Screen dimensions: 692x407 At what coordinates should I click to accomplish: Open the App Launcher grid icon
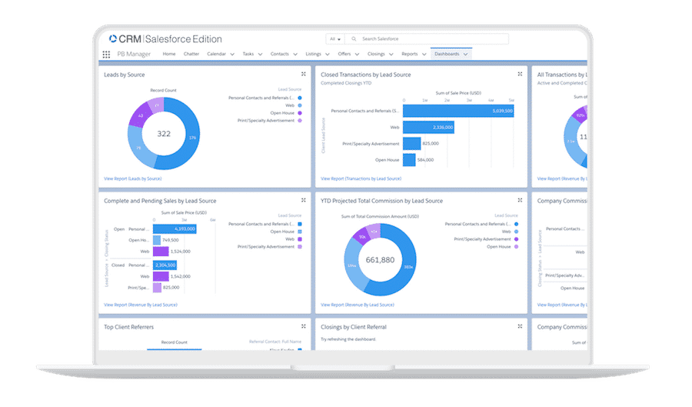tap(106, 55)
